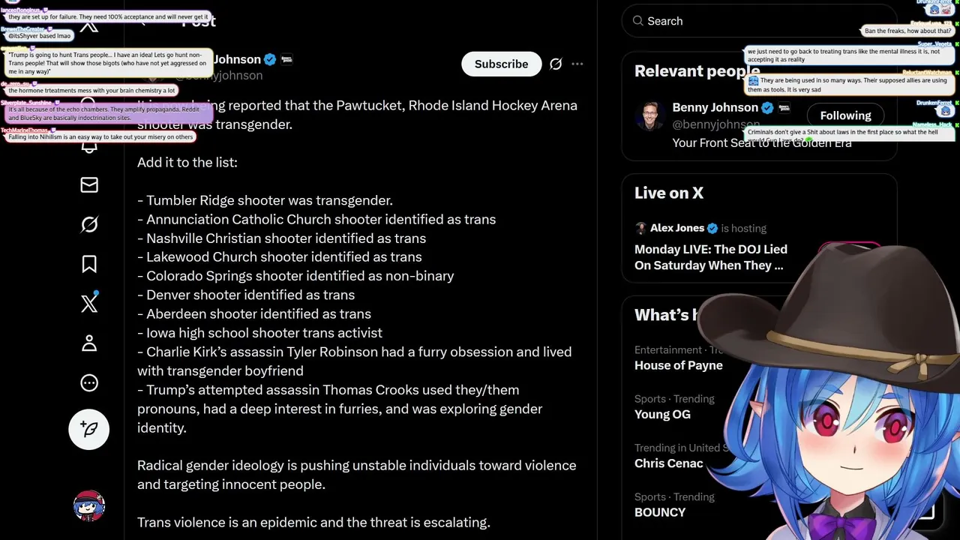Open Young OG trending topic
960x540 pixels.
(x=662, y=414)
